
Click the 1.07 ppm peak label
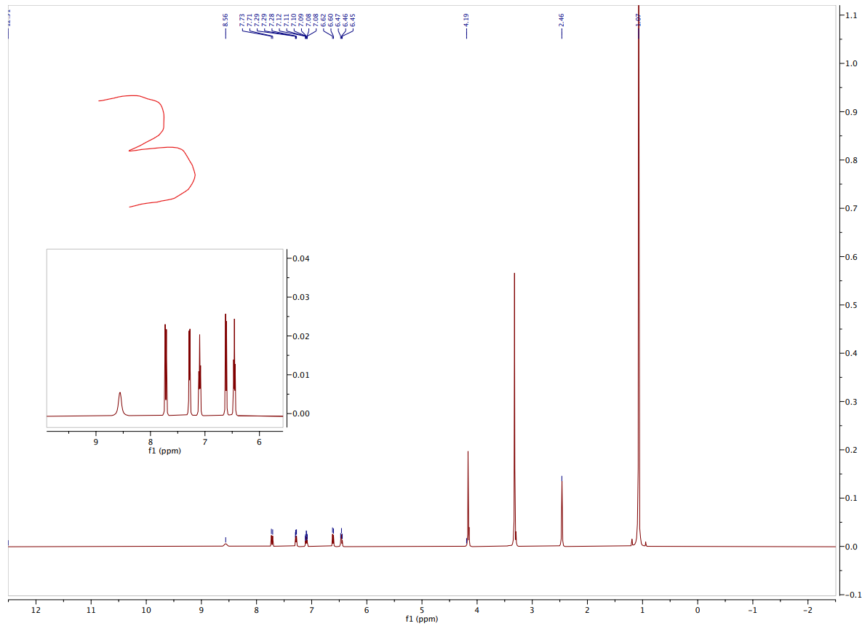coord(638,20)
